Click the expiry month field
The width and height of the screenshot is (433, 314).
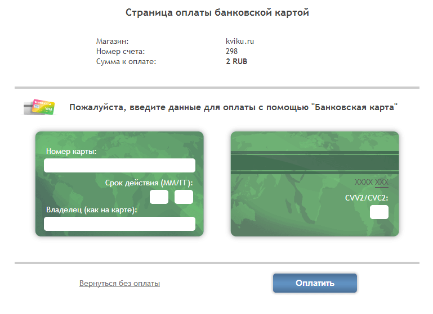pyautogui.click(x=159, y=197)
